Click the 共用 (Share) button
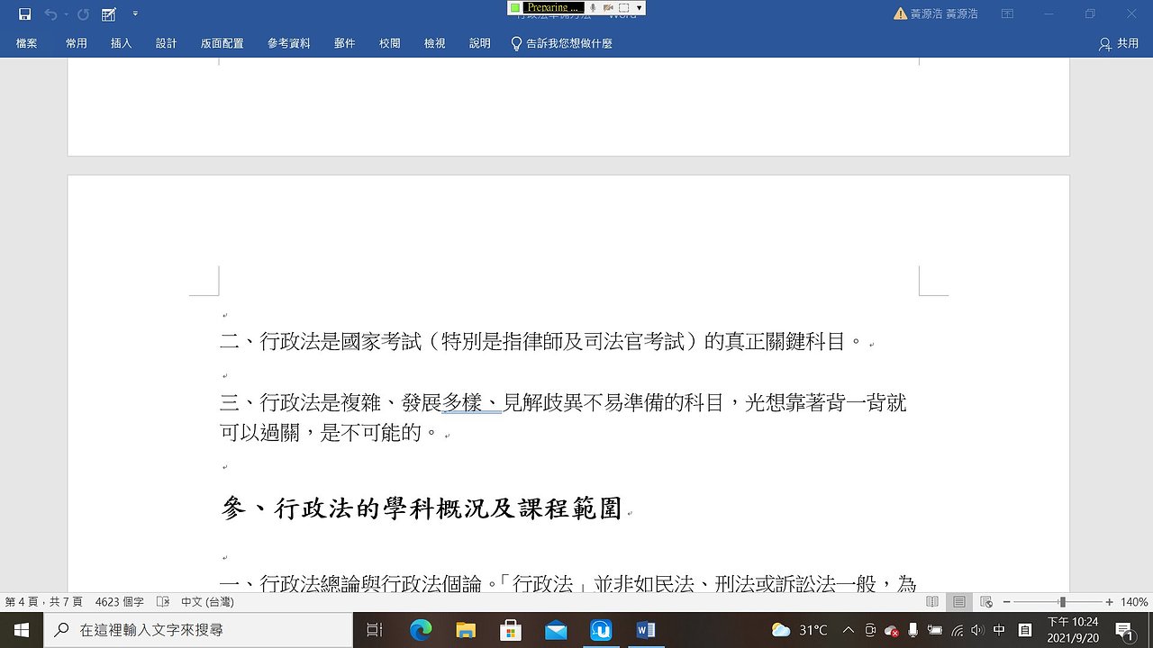Viewport: 1153px width, 648px height. tap(1120, 43)
